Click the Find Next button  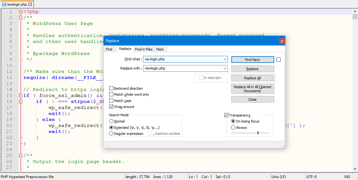point(253,60)
